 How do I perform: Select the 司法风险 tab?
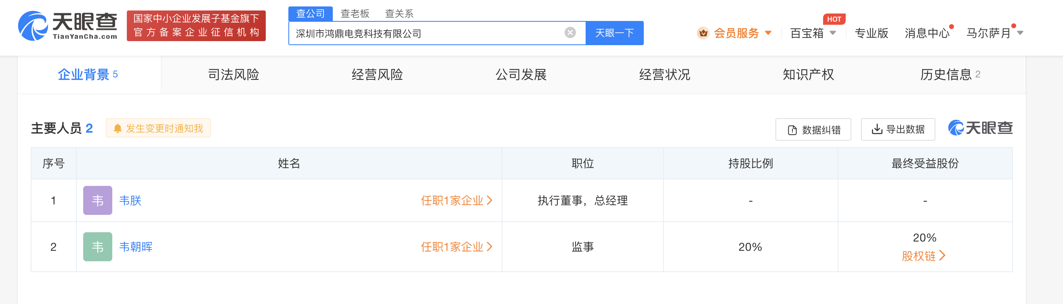point(233,75)
